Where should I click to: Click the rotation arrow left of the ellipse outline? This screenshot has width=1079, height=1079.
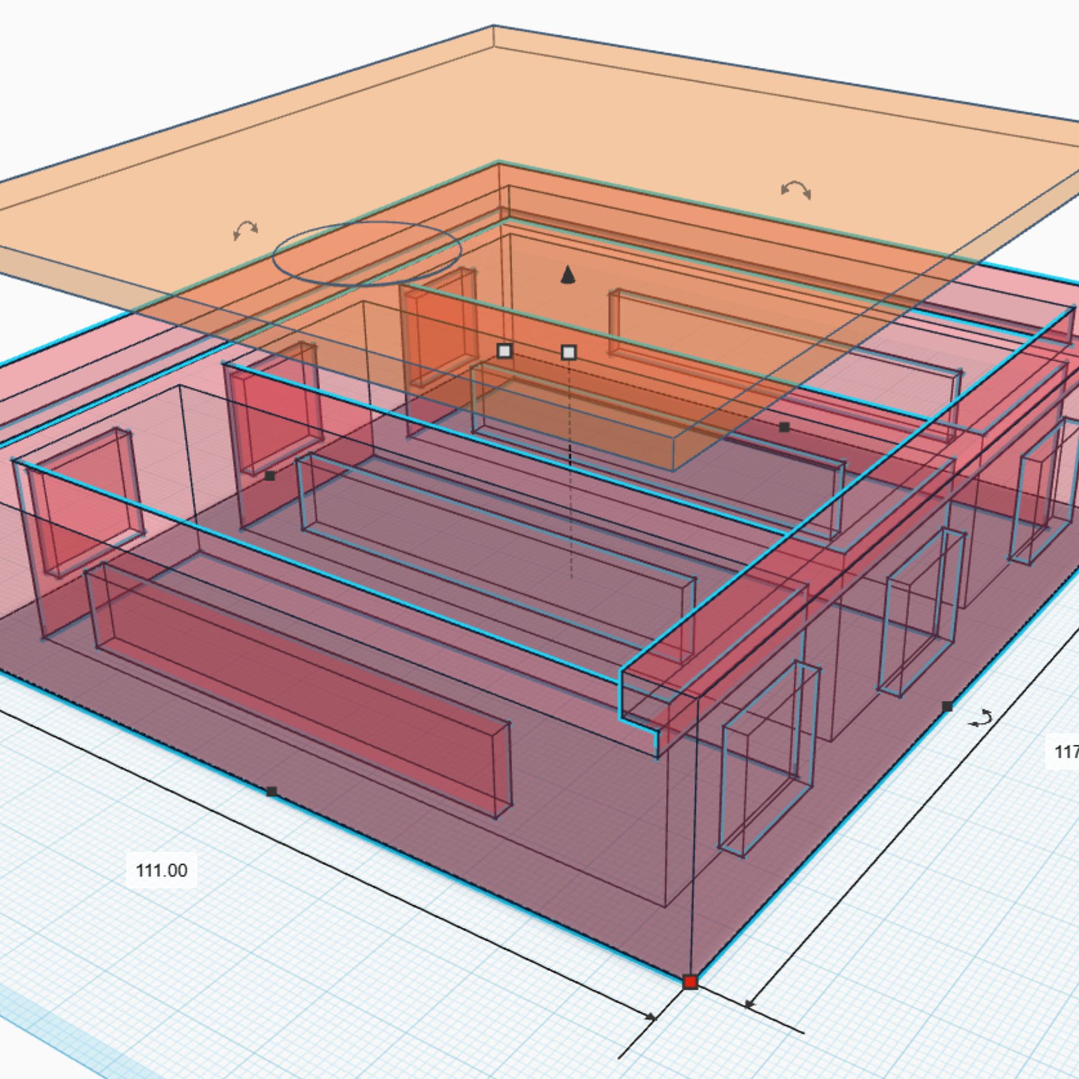pos(246,230)
